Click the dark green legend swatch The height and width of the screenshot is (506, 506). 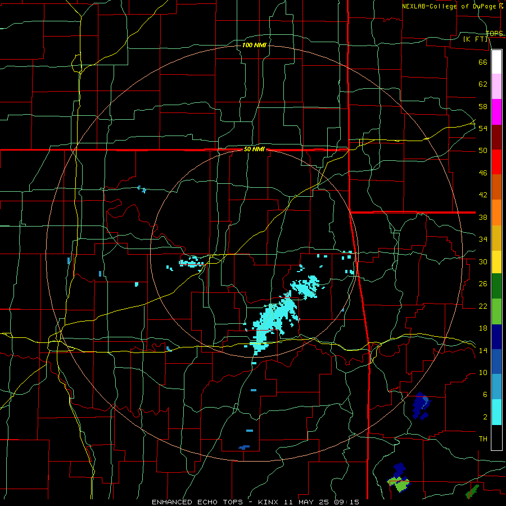pyautogui.click(x=496, y=286)
